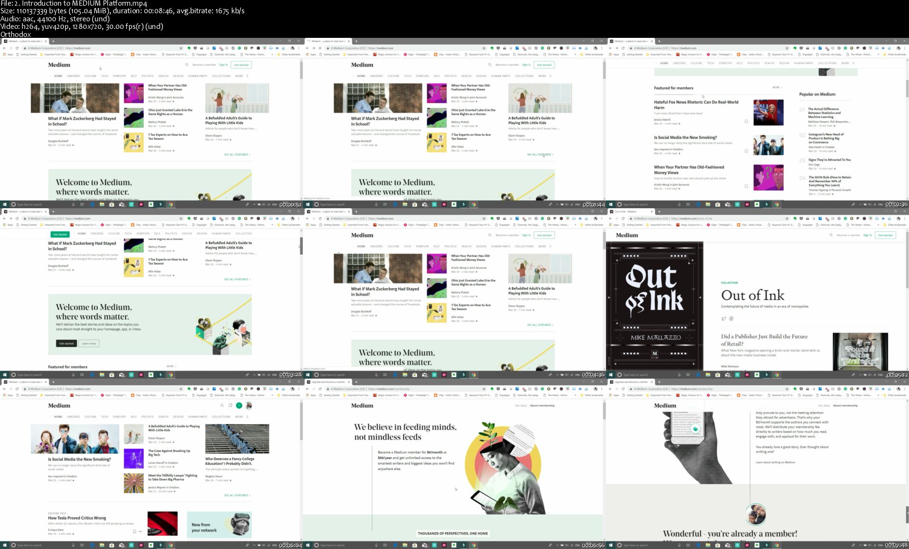Open Twitter share icon under Out of Ink

(723, 319)
